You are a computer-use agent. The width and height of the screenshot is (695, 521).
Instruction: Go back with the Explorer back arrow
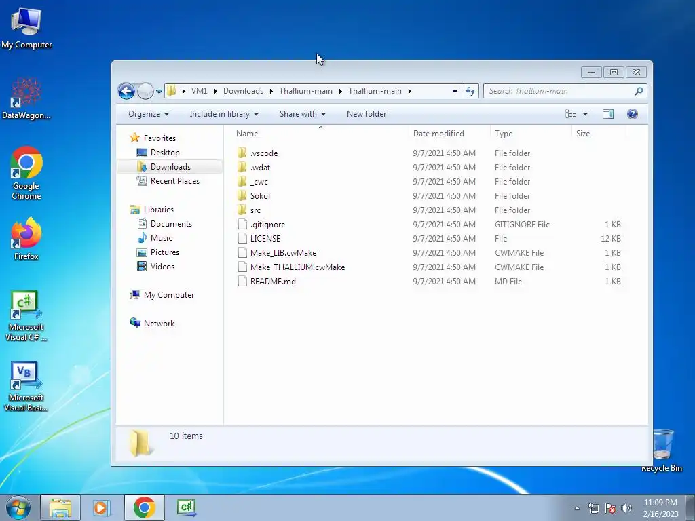(x=126, y=92)
